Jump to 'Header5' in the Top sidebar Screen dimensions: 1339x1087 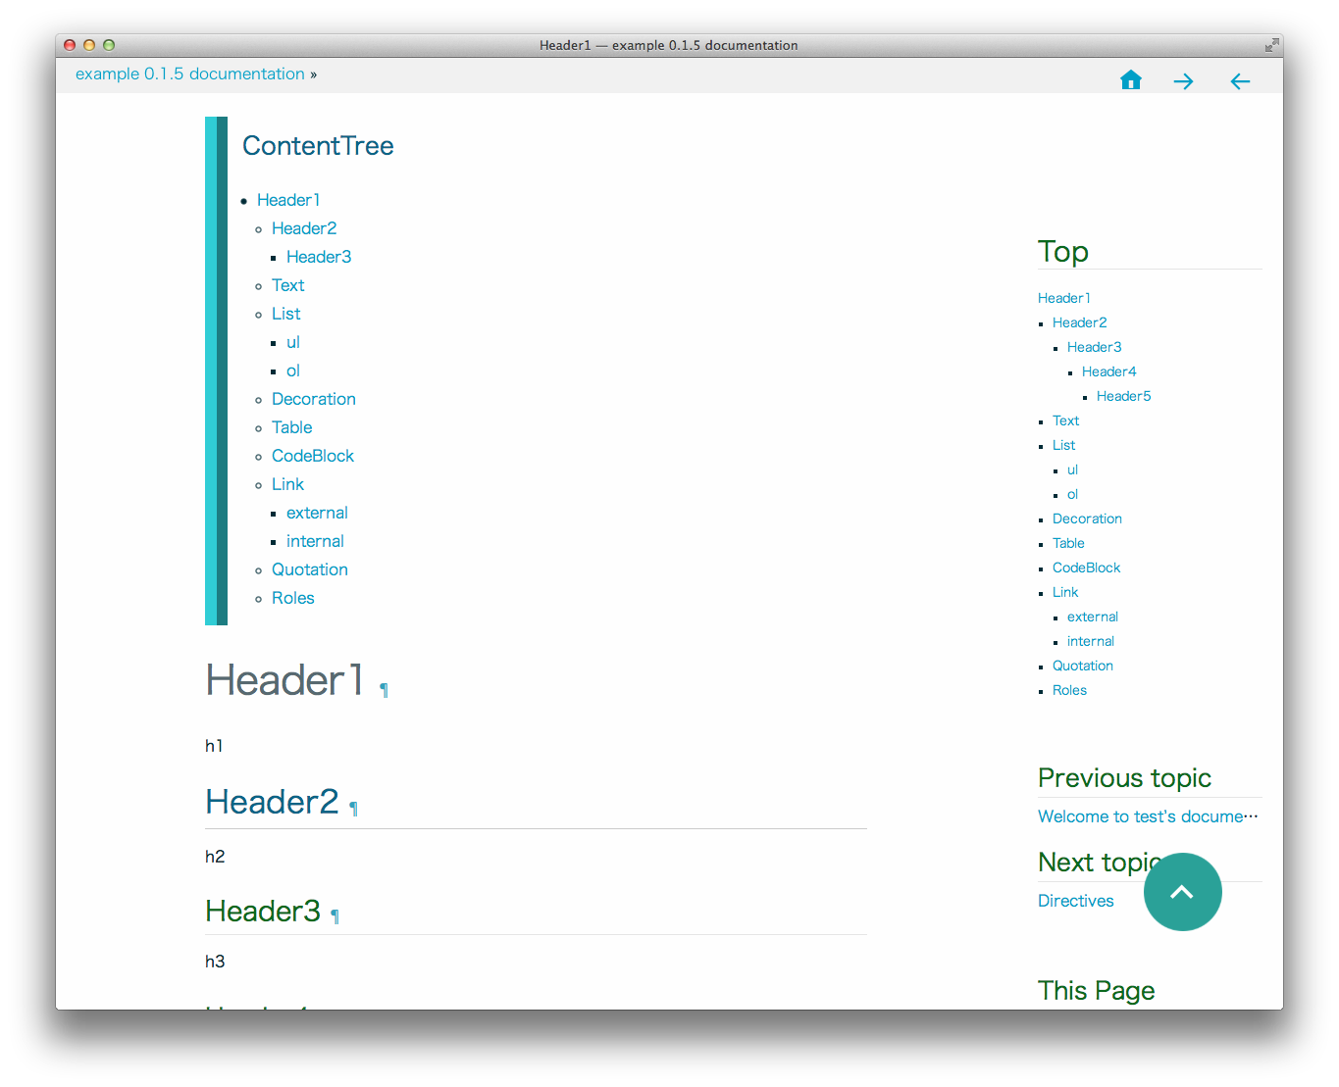[1123, 396]
